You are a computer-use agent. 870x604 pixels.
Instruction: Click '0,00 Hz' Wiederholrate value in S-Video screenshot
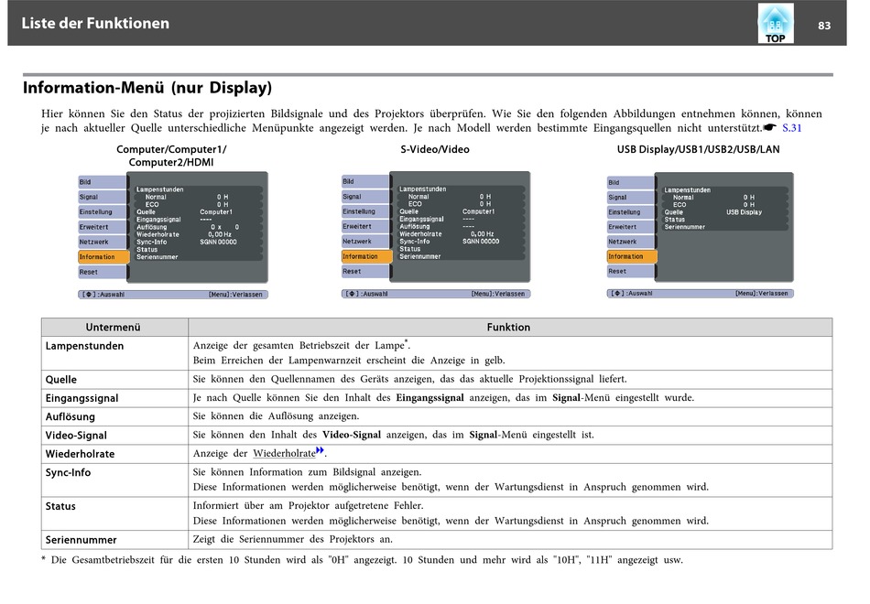[x=482, y=234]
